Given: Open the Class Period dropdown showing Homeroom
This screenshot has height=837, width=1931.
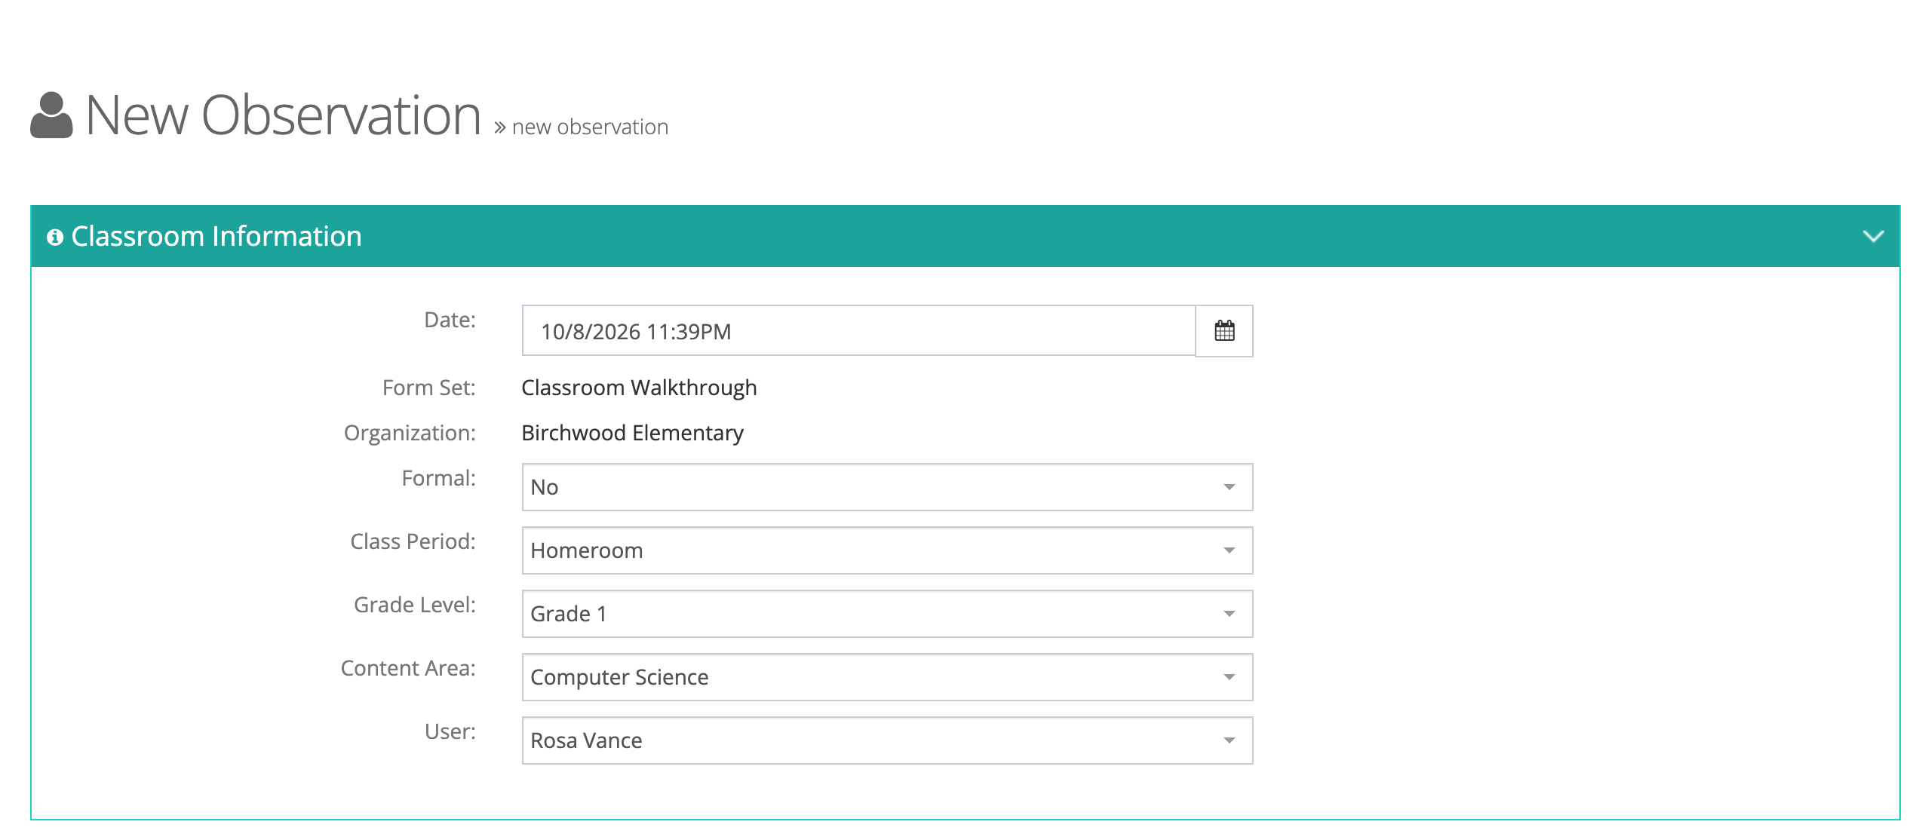Looking at the screenshot, I should pos(887,550).
